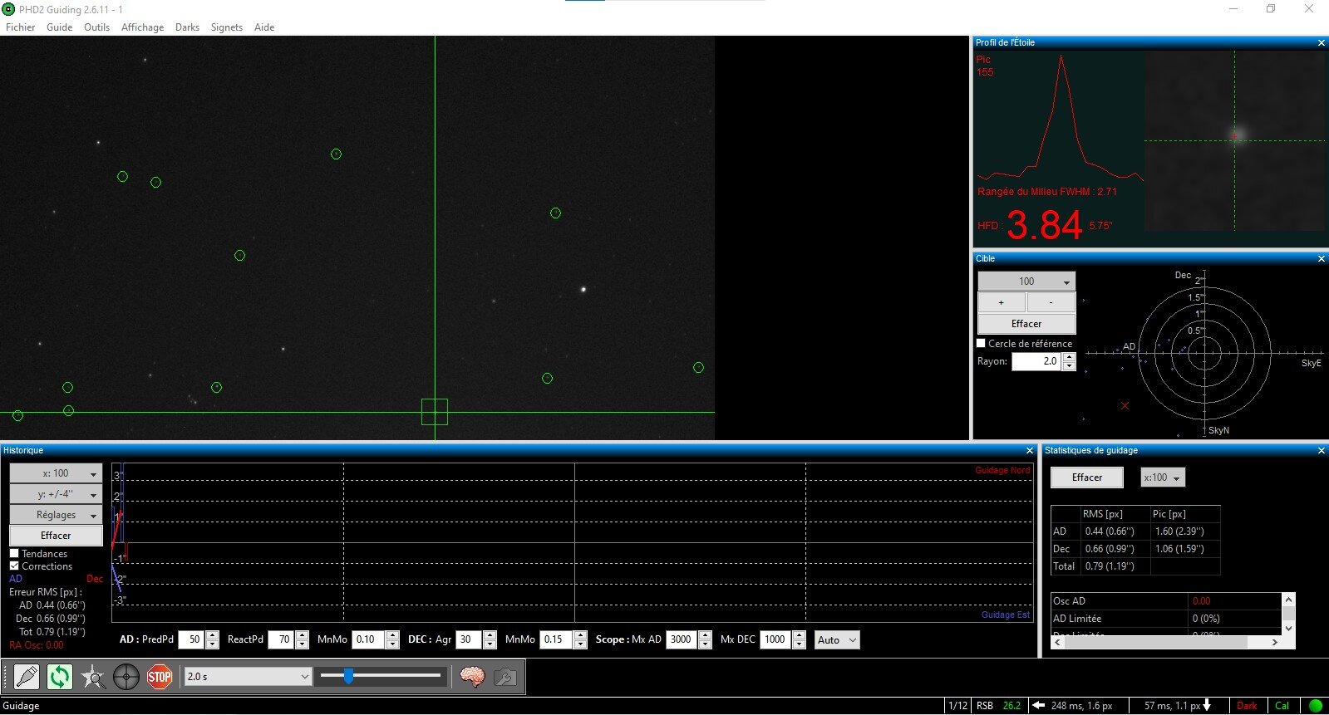Click the ReactPd spinner arrows
Viewport: 1329px width, 715px height.
click(x=302, y=640)
